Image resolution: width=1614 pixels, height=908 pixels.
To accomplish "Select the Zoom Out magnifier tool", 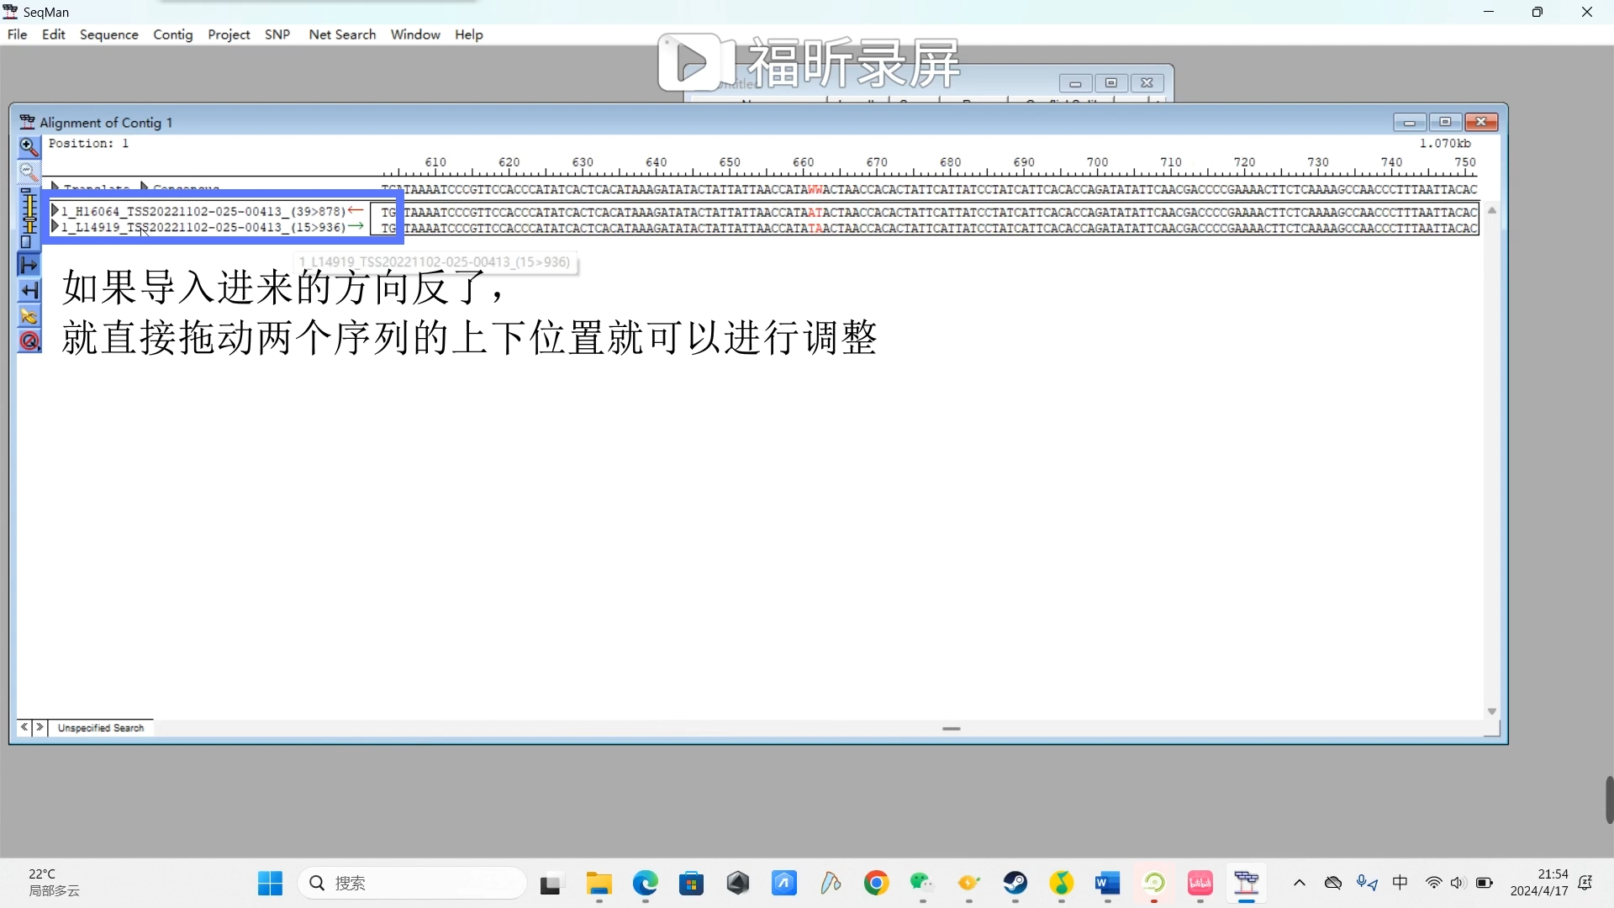I will [29, 172].
